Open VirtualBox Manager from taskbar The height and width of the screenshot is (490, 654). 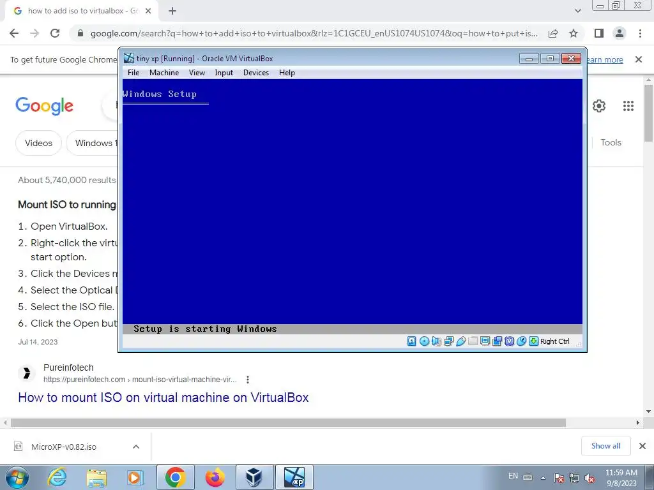[x=254, y=477]
